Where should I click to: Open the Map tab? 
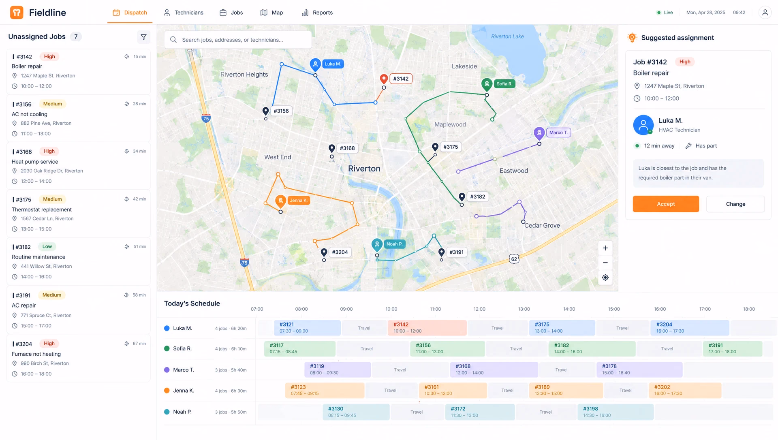click(x=271, y=13)
